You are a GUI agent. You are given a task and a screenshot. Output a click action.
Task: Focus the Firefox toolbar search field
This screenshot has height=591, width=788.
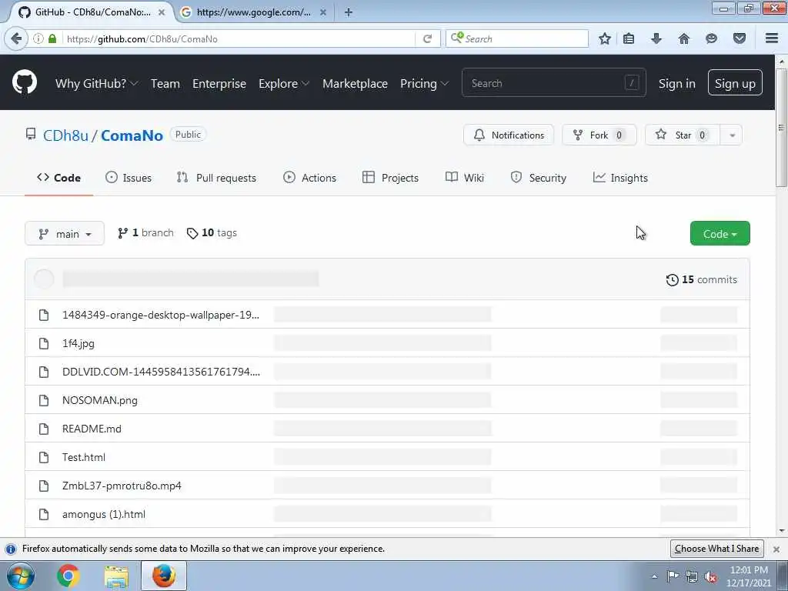point(517,38)
